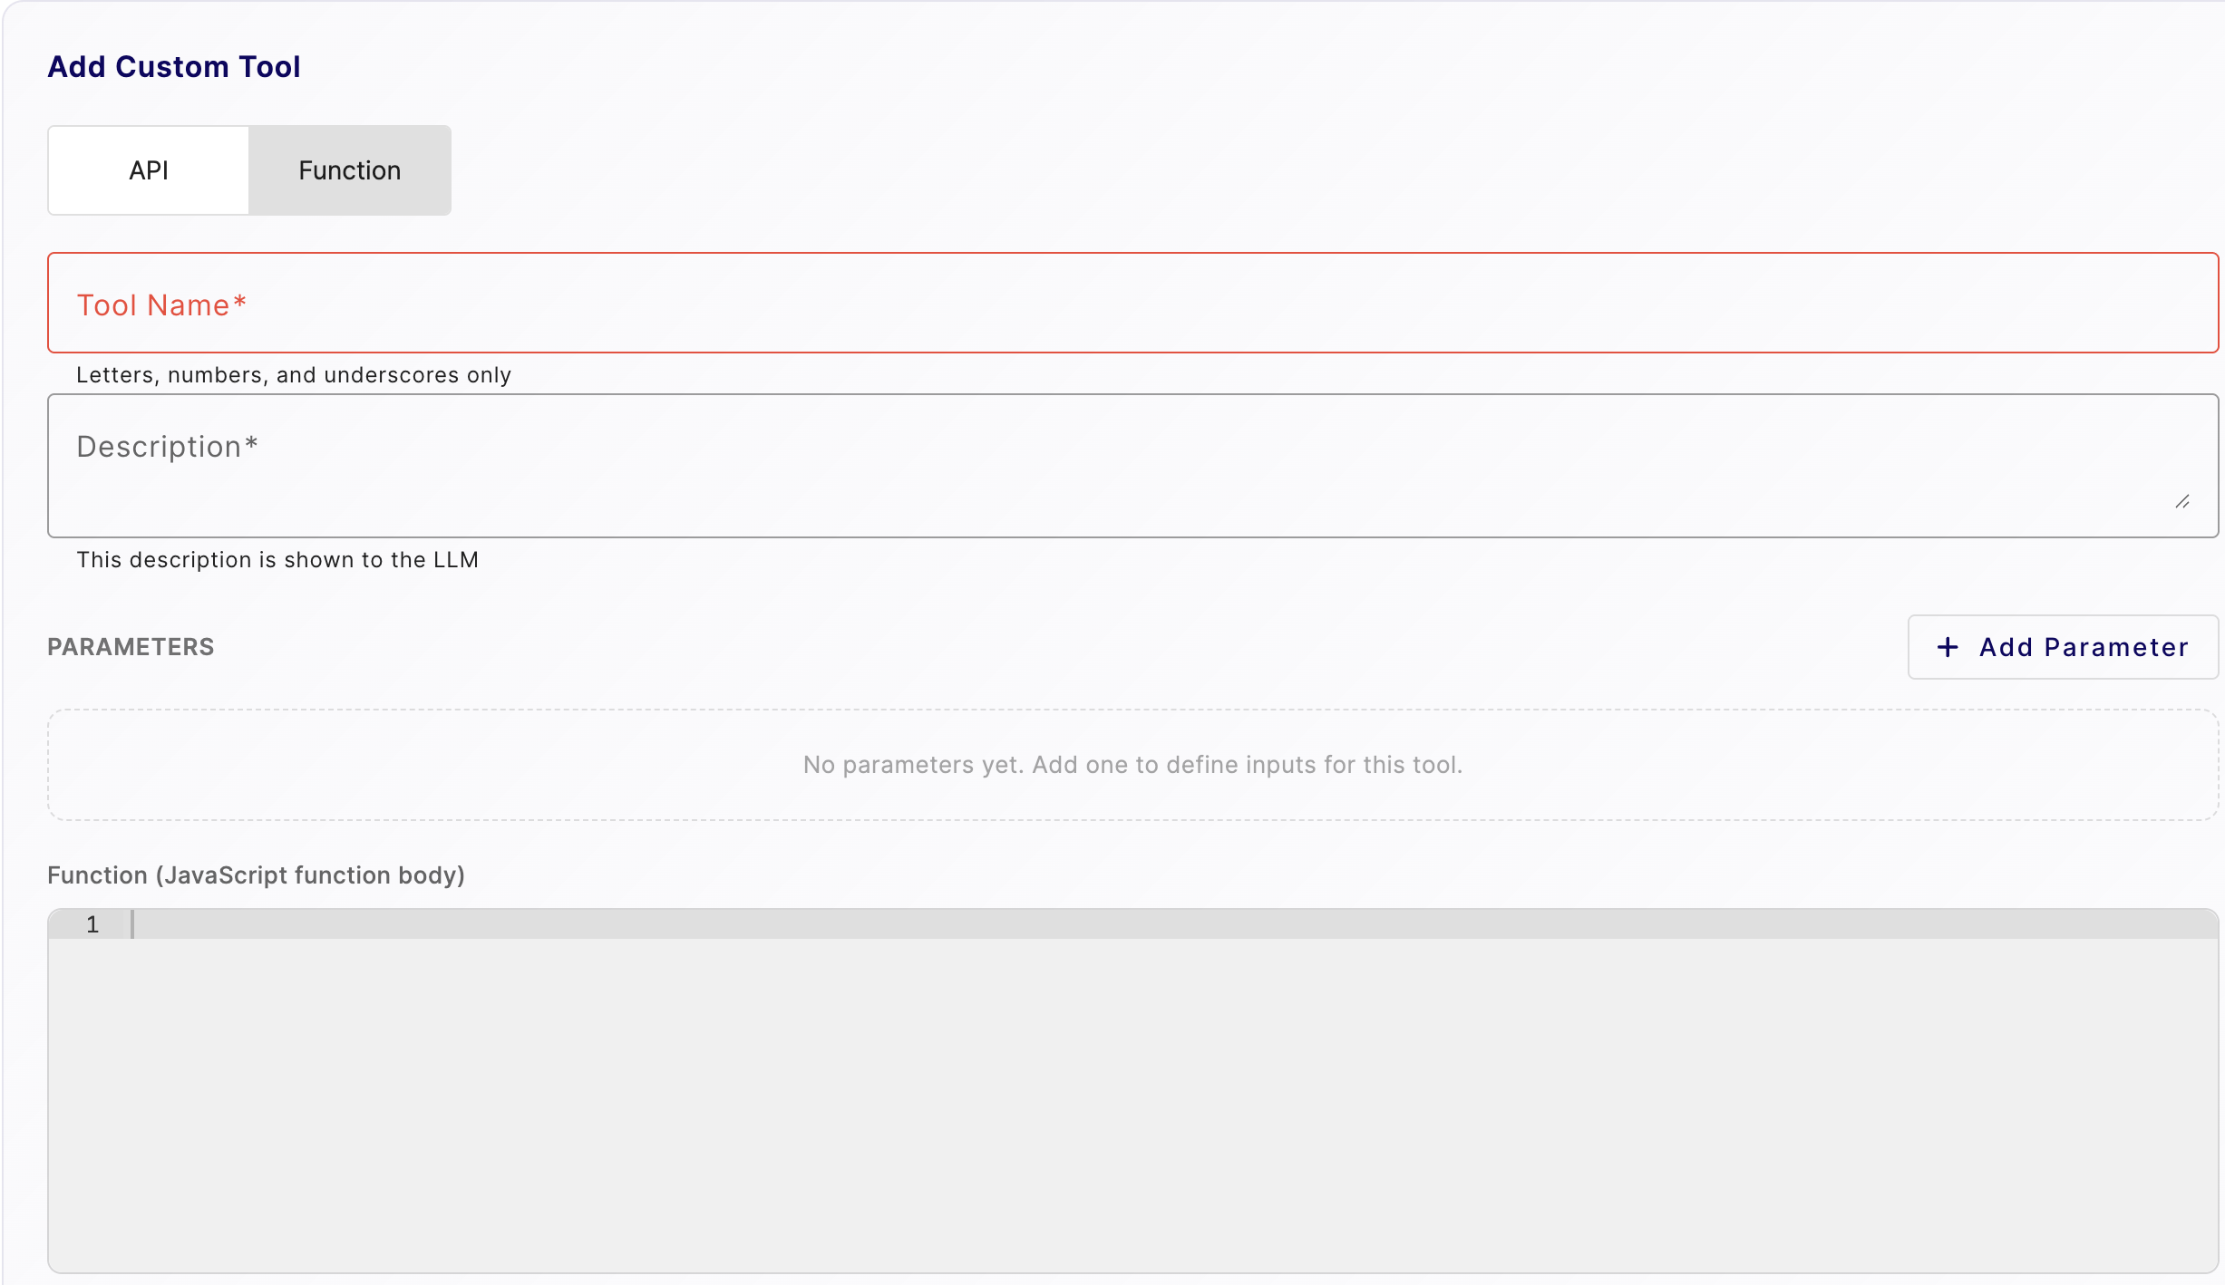Add a new parameter for this tool
2225x1285 pixels.
pyautogui.click(x=2062, y=647)
